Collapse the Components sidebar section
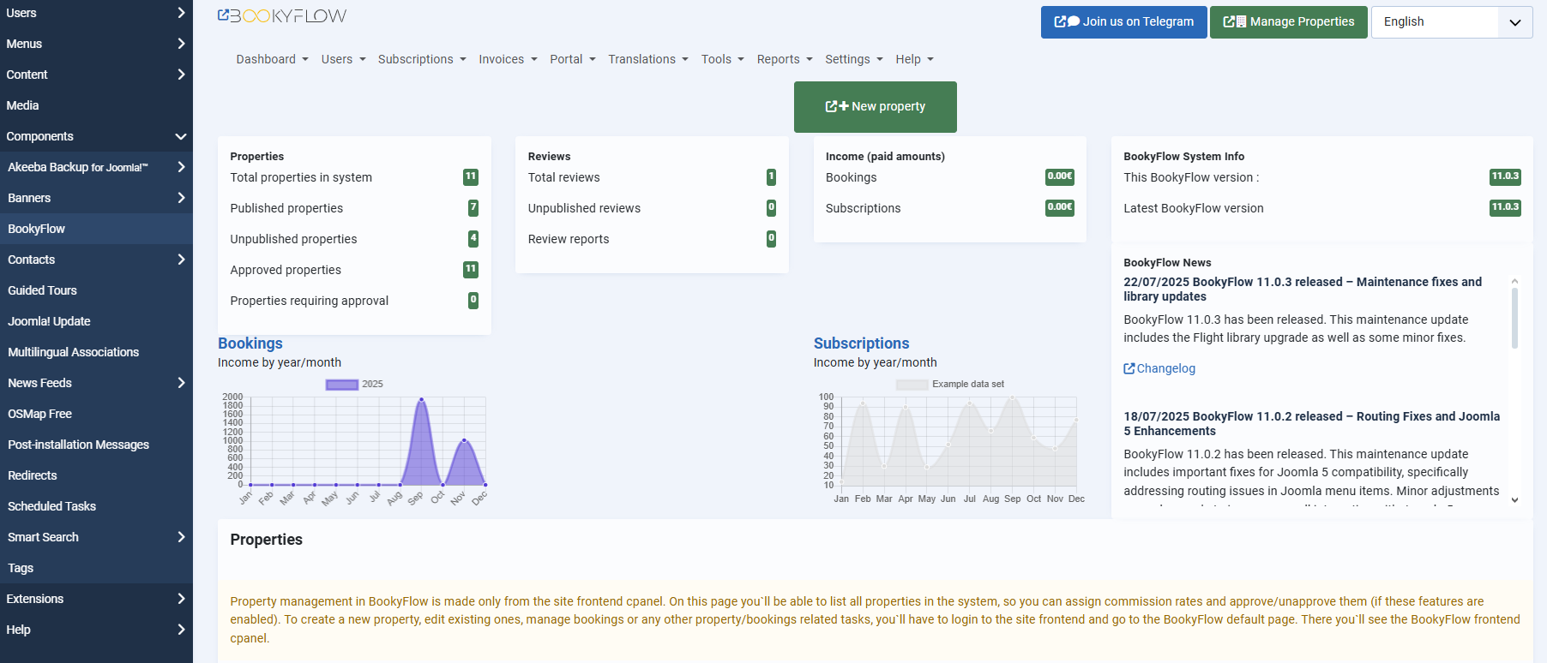Image resolution: width=1547 pixels, height=663 pixels. pyautogui.click(x=180, y=136)
